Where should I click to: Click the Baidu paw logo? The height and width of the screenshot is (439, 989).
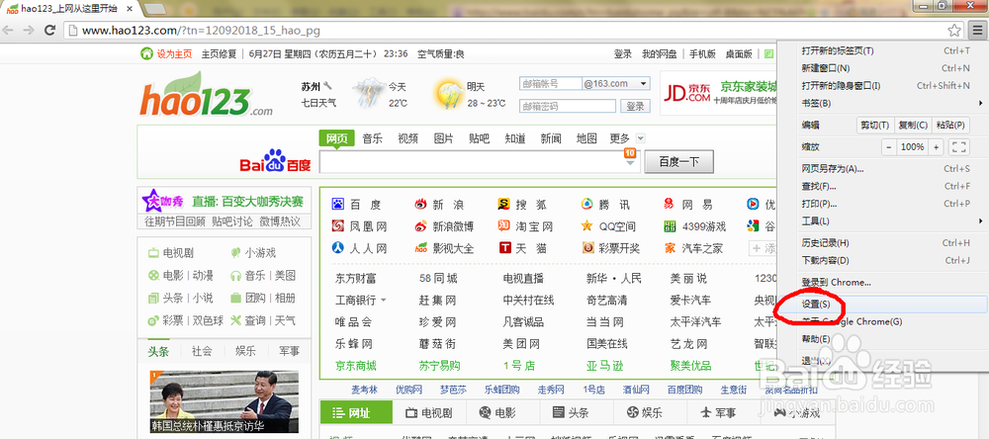click(275, 161)
